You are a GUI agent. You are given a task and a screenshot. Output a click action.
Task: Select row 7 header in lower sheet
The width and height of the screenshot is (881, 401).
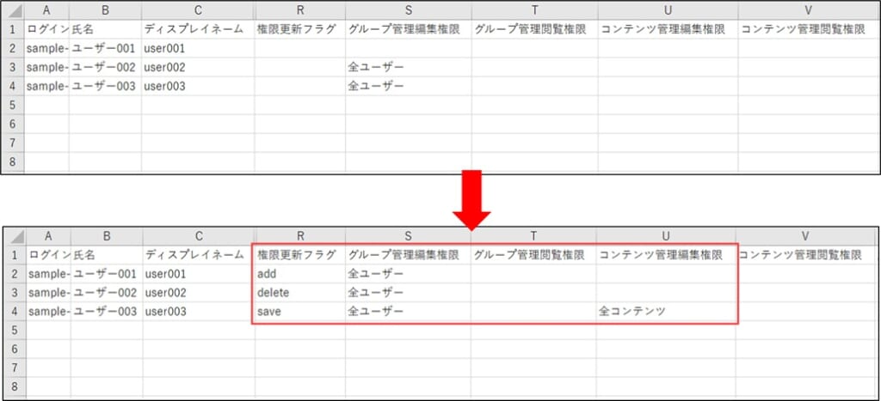coord(15,368)
